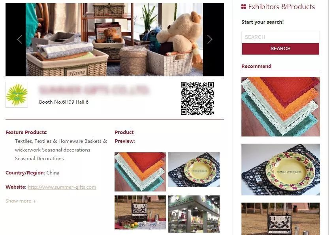Open the green sunburst company logo
Image resolution: width=331 pixels, height=235 pixels.
click(x=17, y=95)
